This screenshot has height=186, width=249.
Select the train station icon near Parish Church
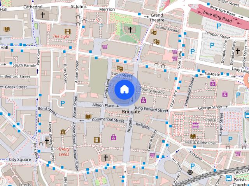point(228,178)
